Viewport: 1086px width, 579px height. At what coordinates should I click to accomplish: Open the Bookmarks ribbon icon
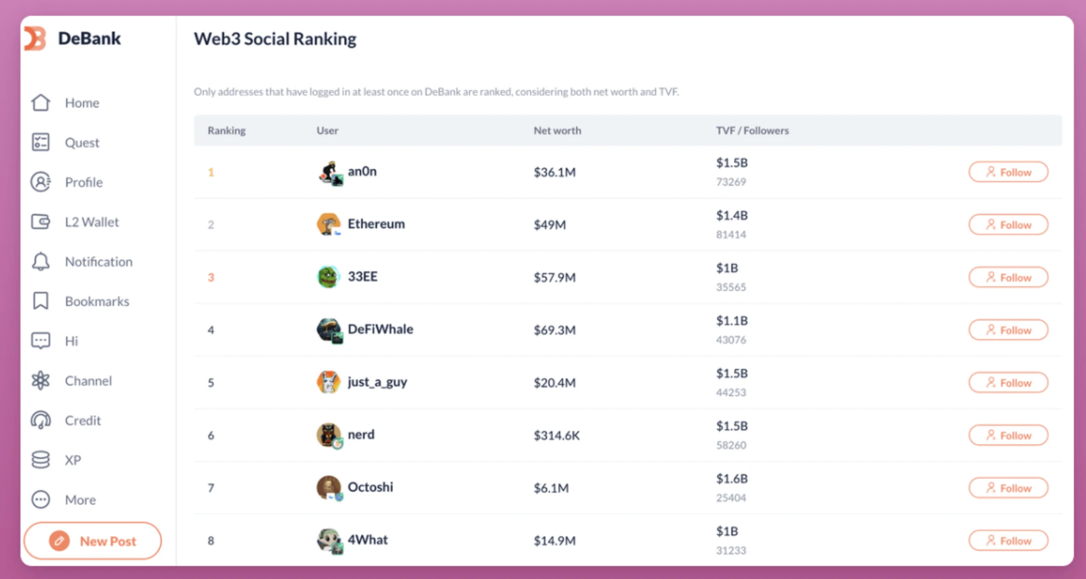(x=40, y=301)
